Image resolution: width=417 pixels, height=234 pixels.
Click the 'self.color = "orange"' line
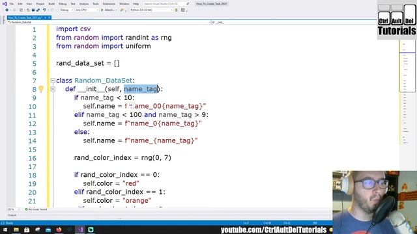(x=117, y=201)
